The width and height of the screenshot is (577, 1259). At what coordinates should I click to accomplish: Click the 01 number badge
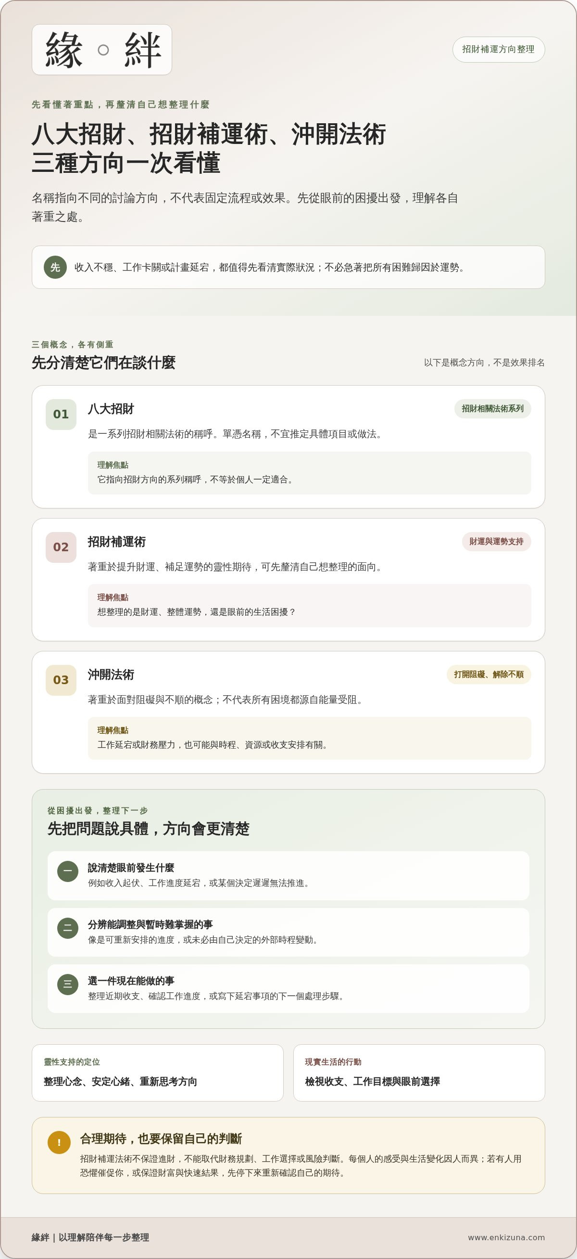(61, 415)
